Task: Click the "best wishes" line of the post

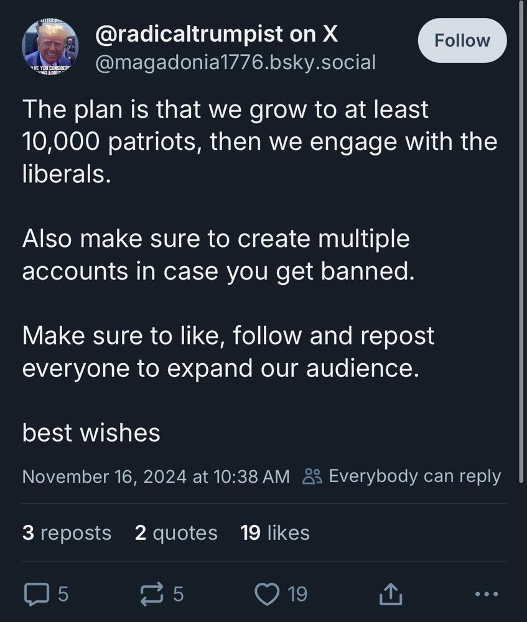Action: click(x=91, y=433)
